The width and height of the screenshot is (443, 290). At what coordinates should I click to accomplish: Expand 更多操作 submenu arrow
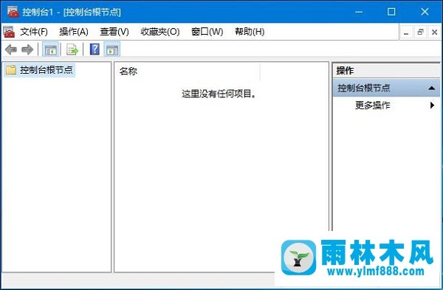(432, 106)
